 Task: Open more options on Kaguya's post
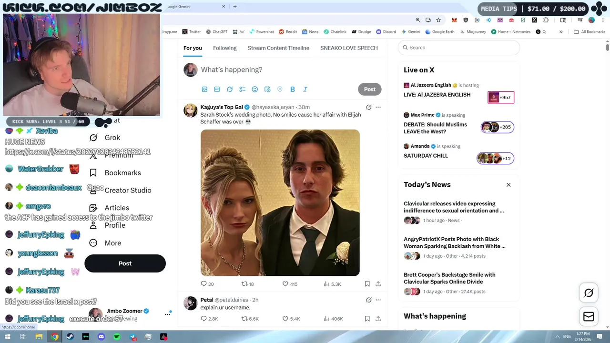[x=378, y=107]
